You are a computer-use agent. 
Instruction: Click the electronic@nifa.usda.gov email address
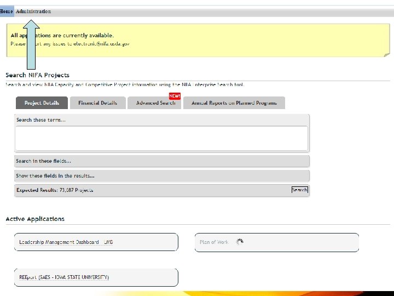pyautogui.click(x=102, y=44)
